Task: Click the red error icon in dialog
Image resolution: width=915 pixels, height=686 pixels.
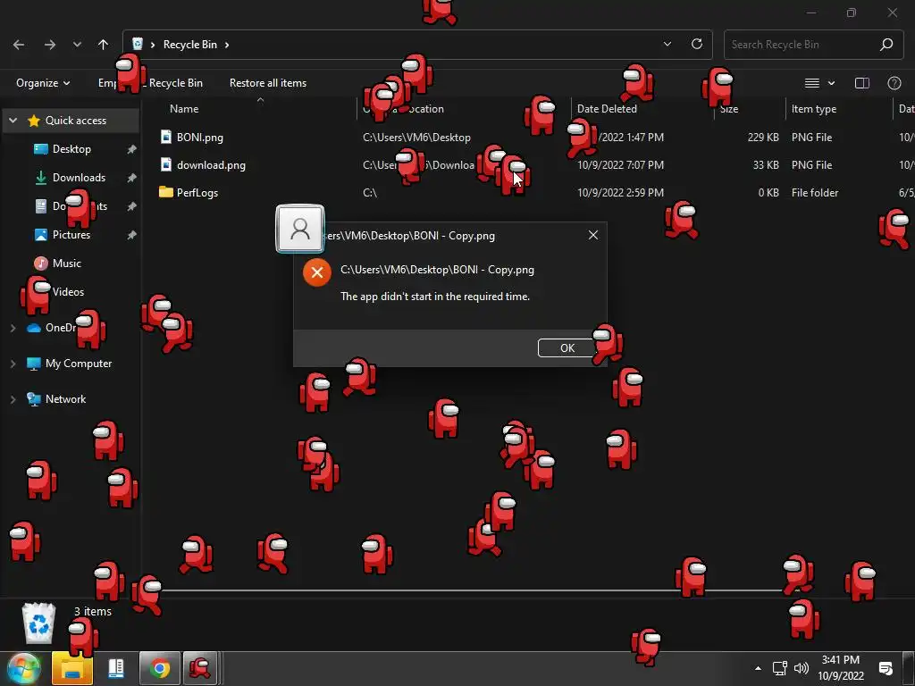Action: pos(317,272)
